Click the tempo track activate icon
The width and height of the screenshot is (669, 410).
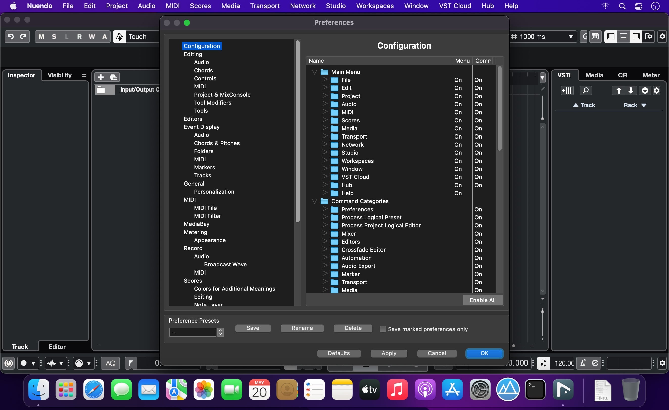(544, 363)
